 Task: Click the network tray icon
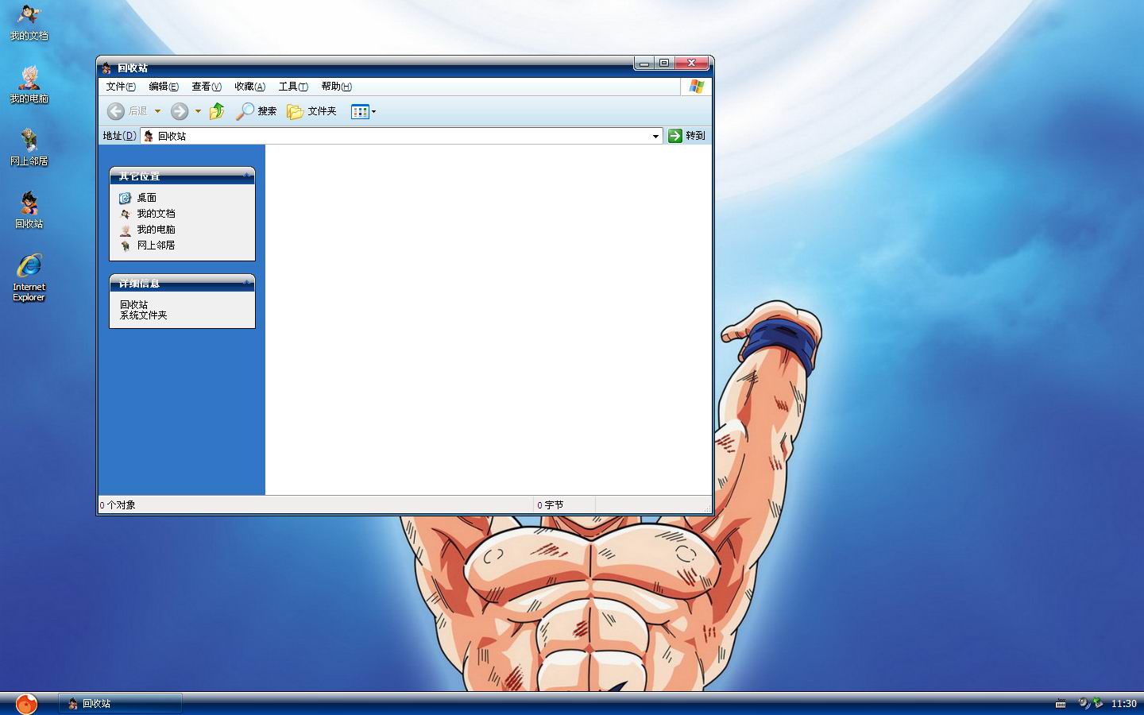[1098, 703]
